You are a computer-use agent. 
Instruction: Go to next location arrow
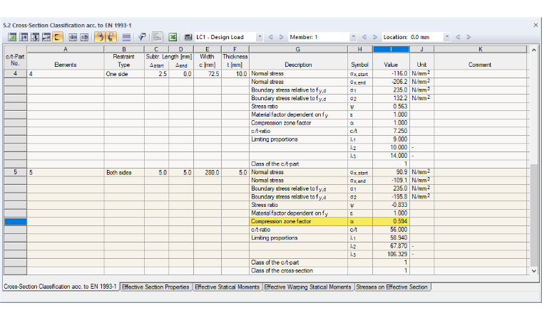point(469,37)
